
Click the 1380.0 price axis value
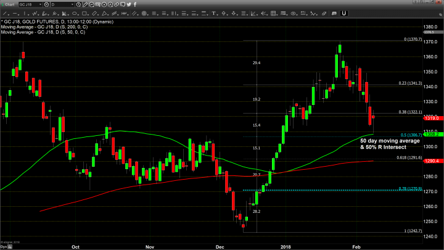tap(430, 27)
